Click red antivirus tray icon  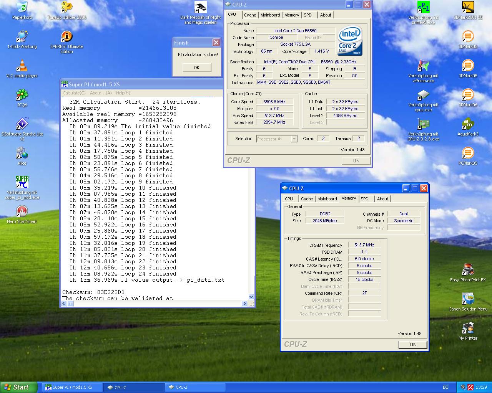coord(470,388)
